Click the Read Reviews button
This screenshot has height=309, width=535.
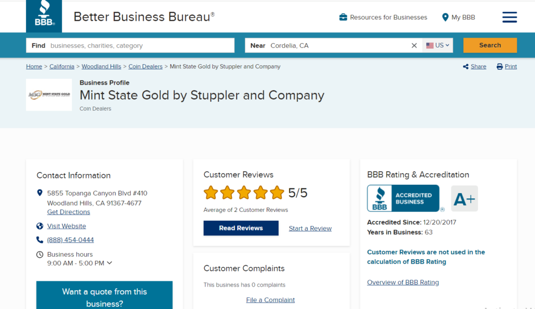pos(241,228)
